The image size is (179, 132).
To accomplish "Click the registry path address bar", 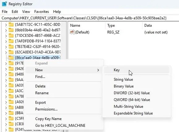I will pos(90,18).
